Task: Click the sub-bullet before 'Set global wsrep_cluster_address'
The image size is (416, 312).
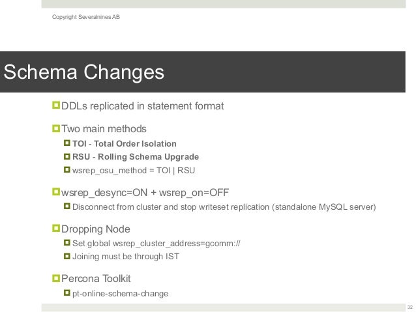Action: tap(67, 244)
